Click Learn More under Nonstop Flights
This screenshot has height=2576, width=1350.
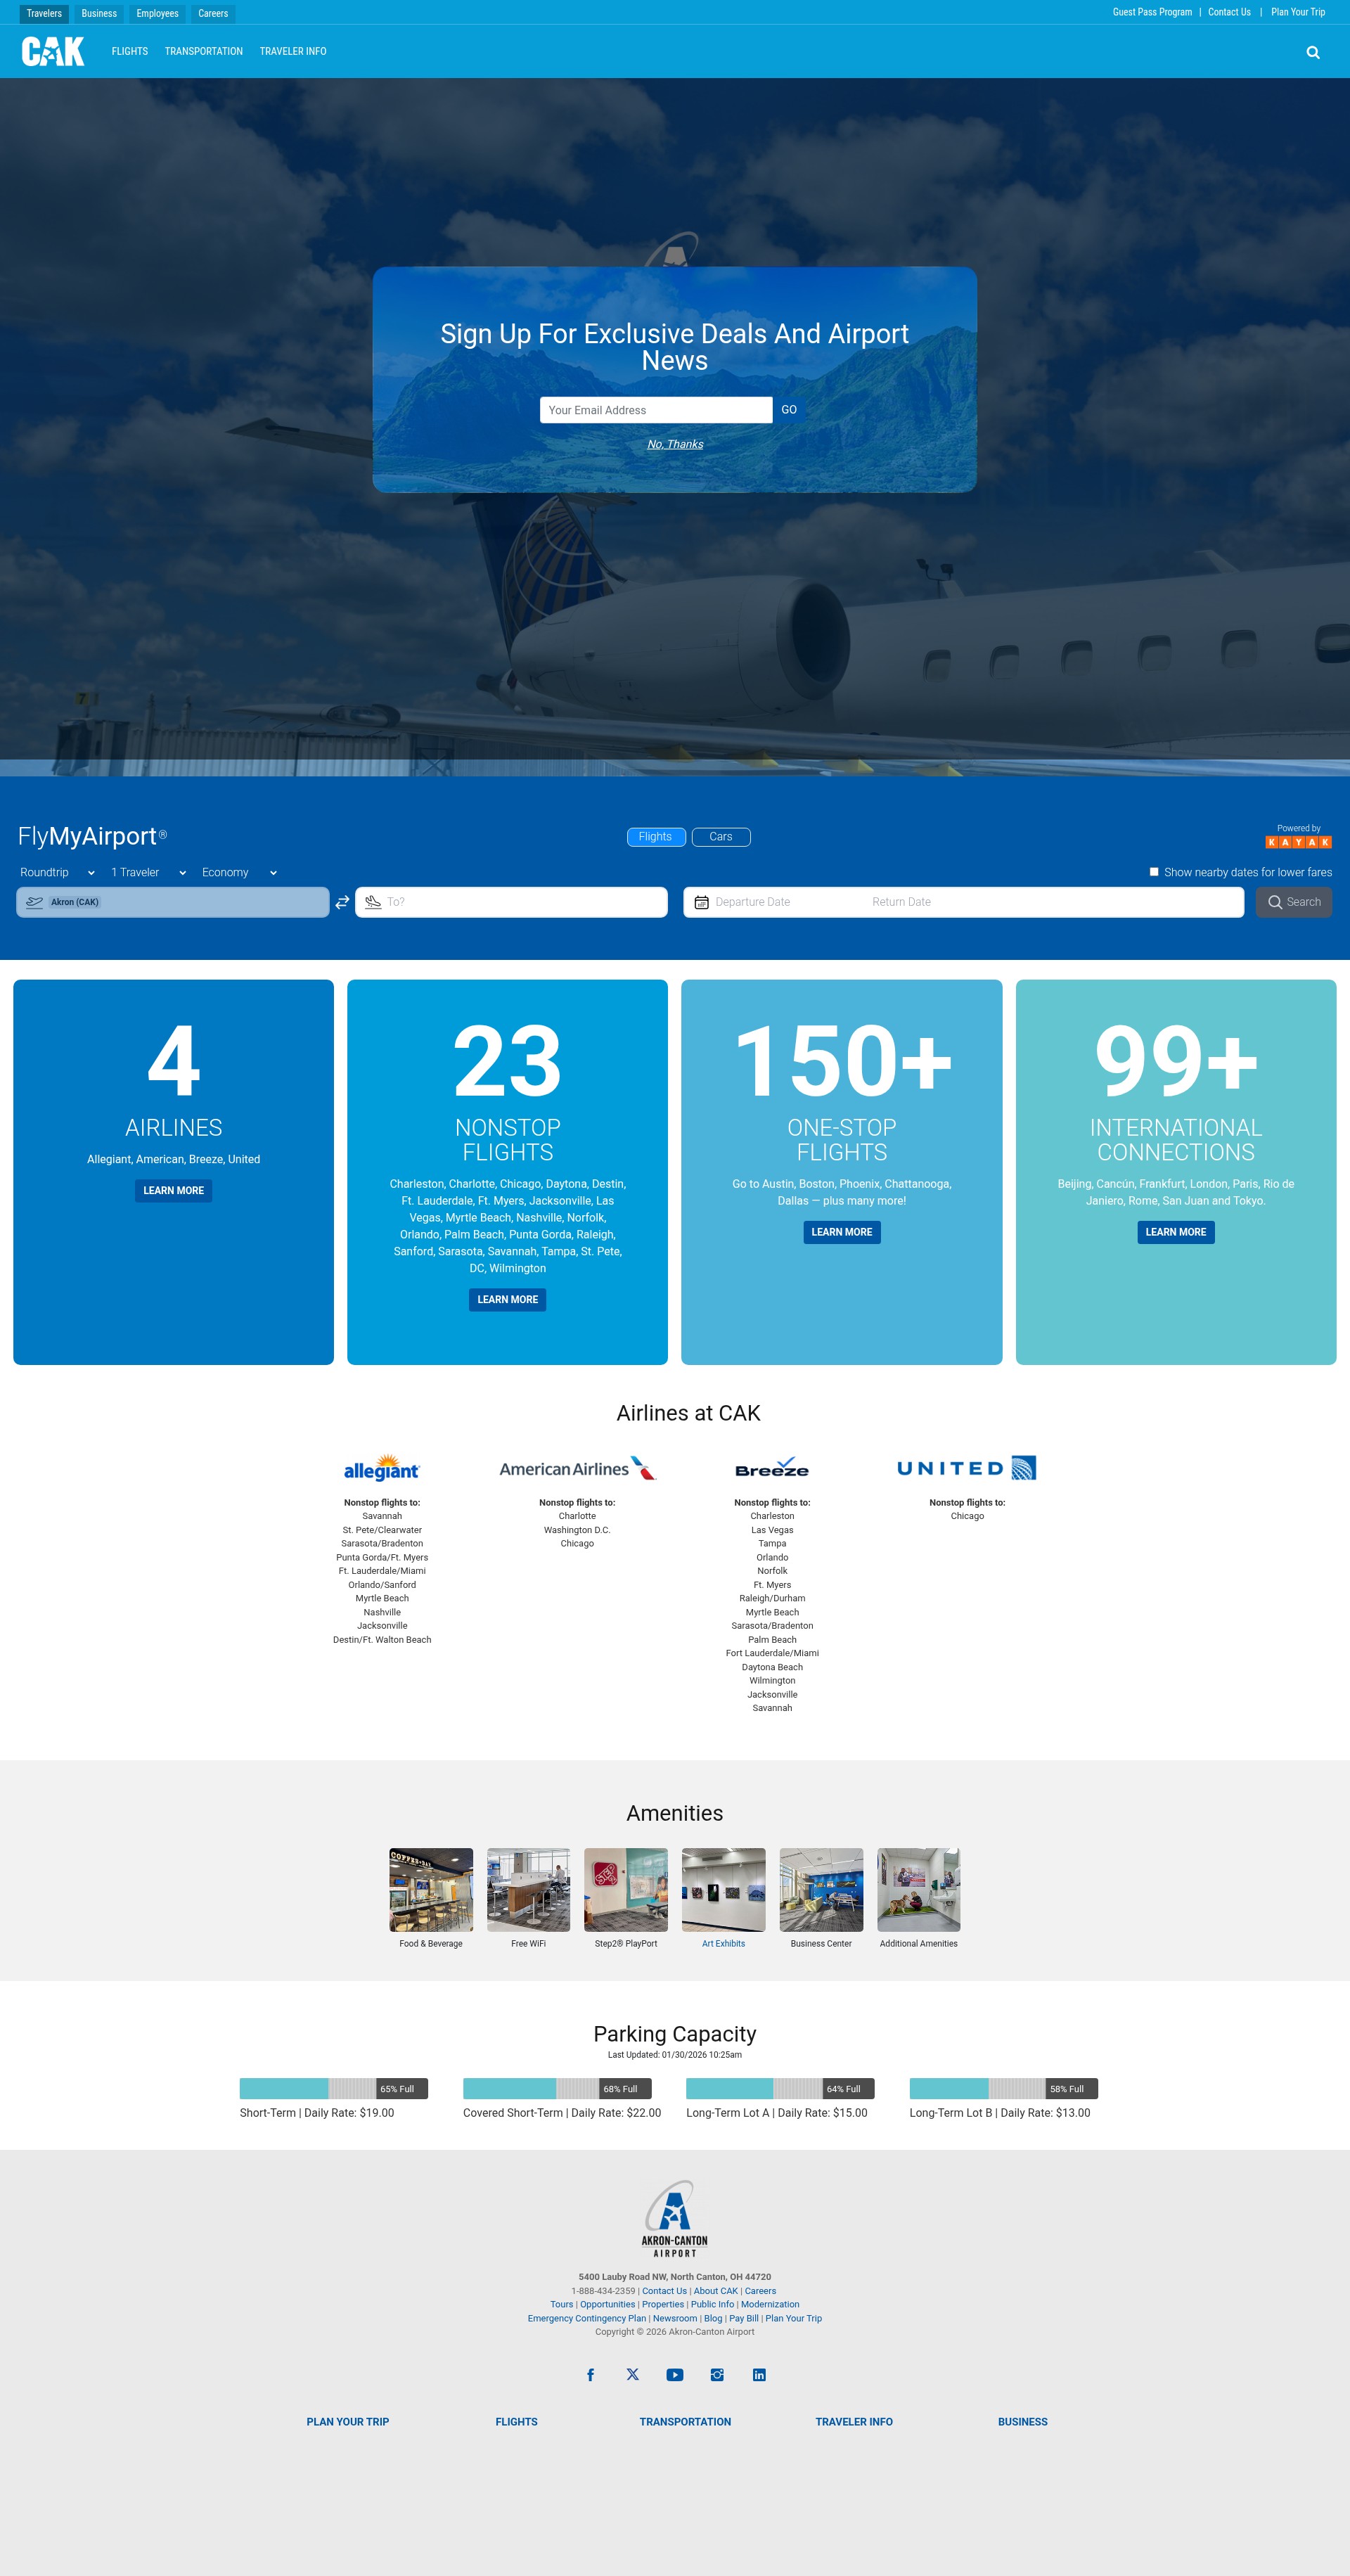(507, 1299)
